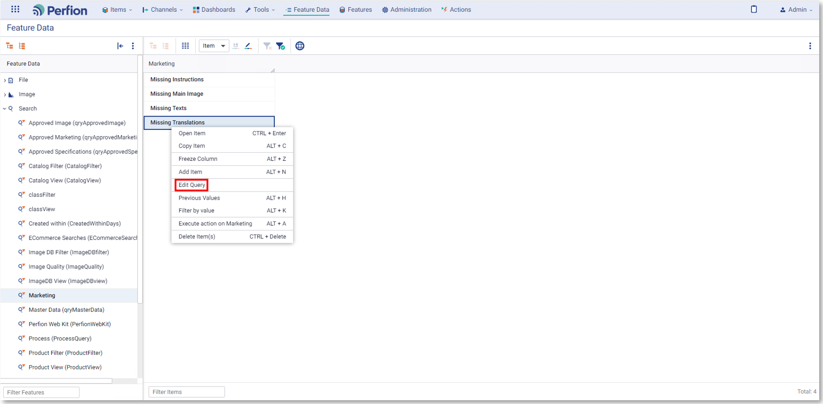823x404 pixels.
Task: Open the app launcher grid icon
Action: coord(15,9)
